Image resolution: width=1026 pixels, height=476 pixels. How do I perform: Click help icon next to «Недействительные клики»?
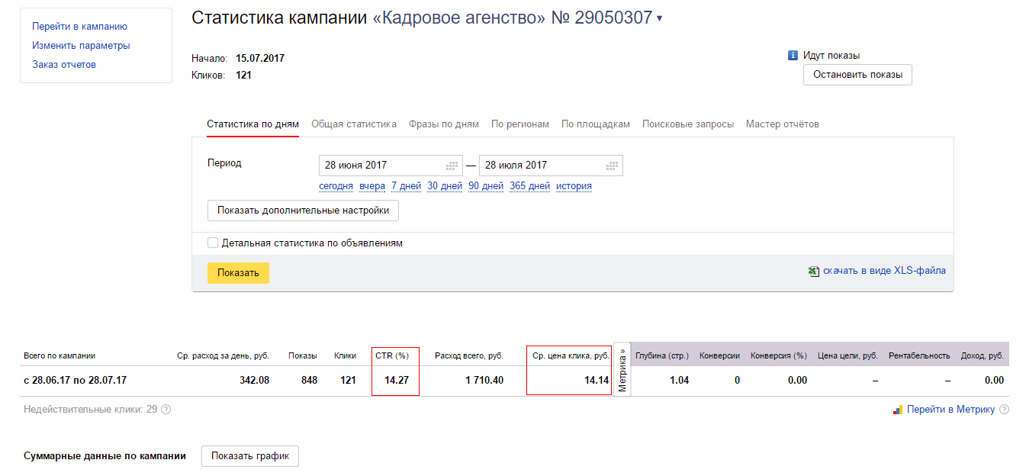tap(166, 410)
